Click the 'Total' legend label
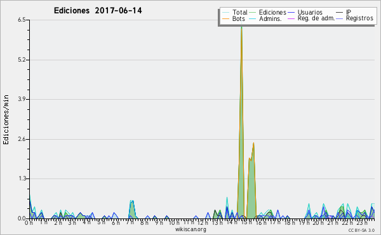The width and height of the screenshot is (381, 235). point(240,12)
